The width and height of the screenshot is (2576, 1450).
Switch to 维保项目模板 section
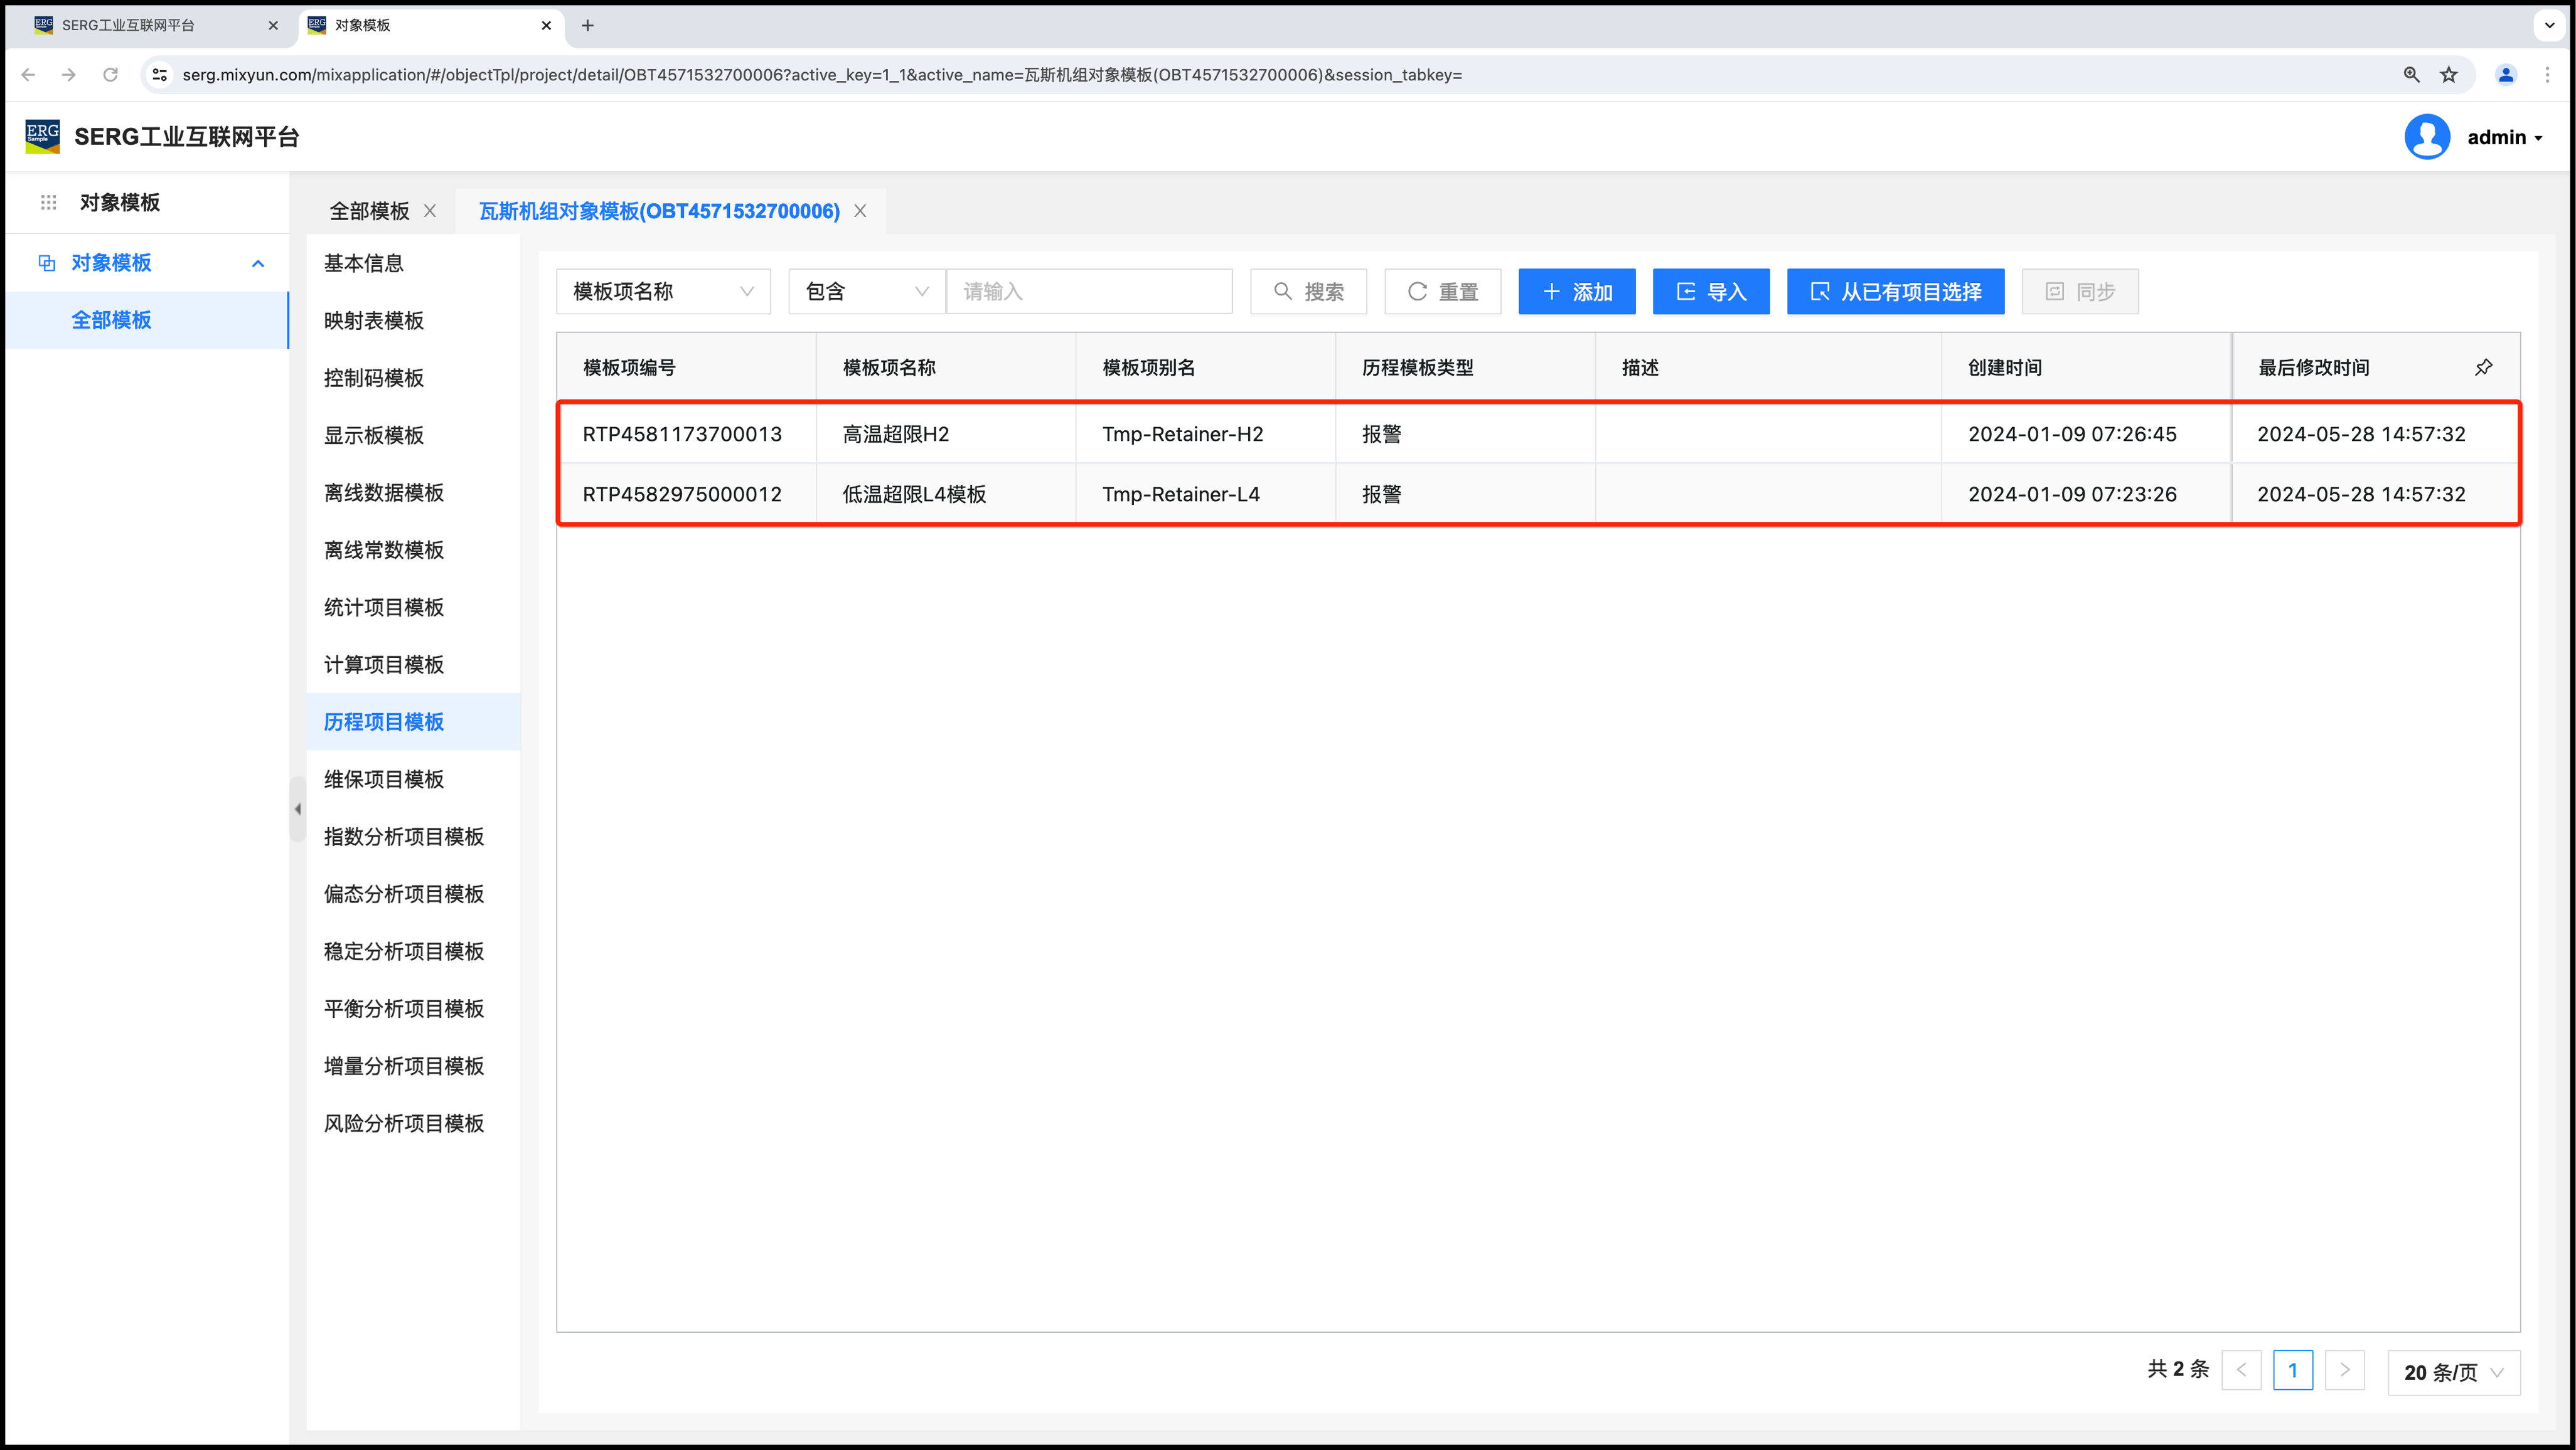(384, 780)
